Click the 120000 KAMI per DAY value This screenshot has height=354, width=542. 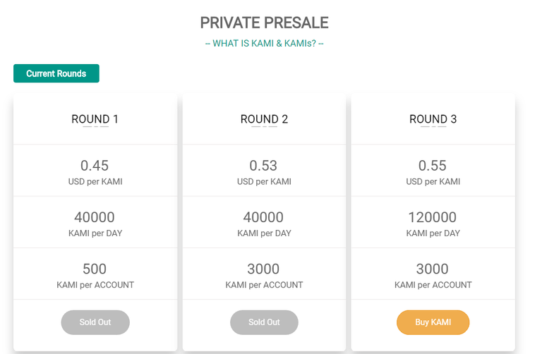click(433, 224)
